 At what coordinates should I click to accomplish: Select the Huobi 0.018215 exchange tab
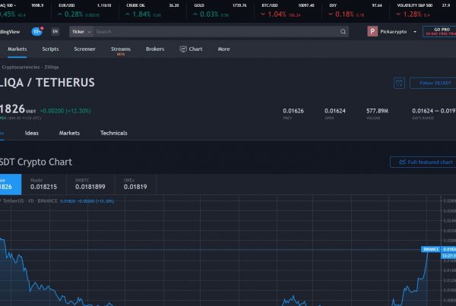click(x=43, y=185)
